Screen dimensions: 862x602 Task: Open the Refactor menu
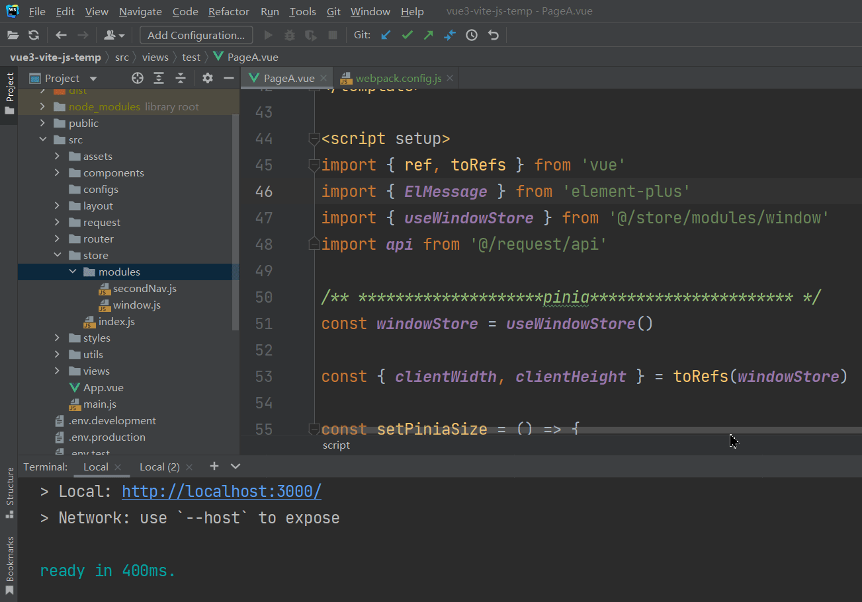point(228,12)
